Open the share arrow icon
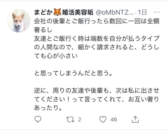168x131 pixels. tap(135, 119)
